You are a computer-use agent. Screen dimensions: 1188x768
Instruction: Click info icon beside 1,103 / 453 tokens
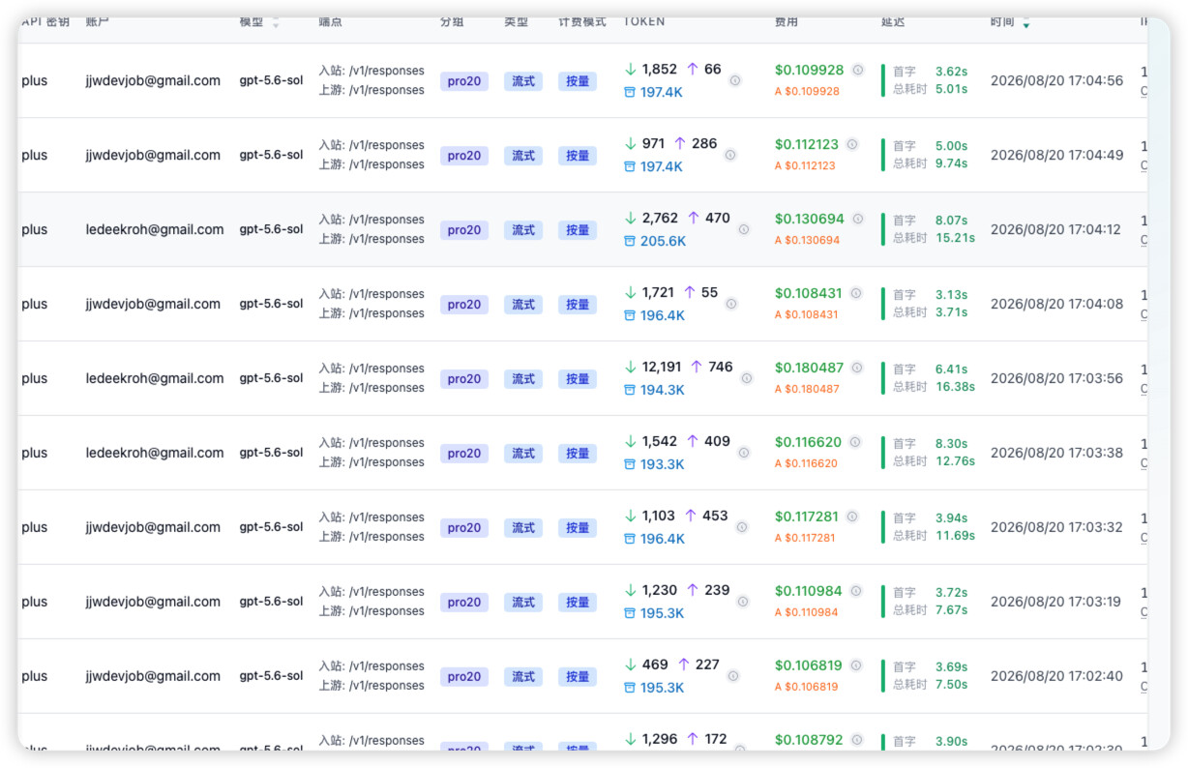coord(742,527)
